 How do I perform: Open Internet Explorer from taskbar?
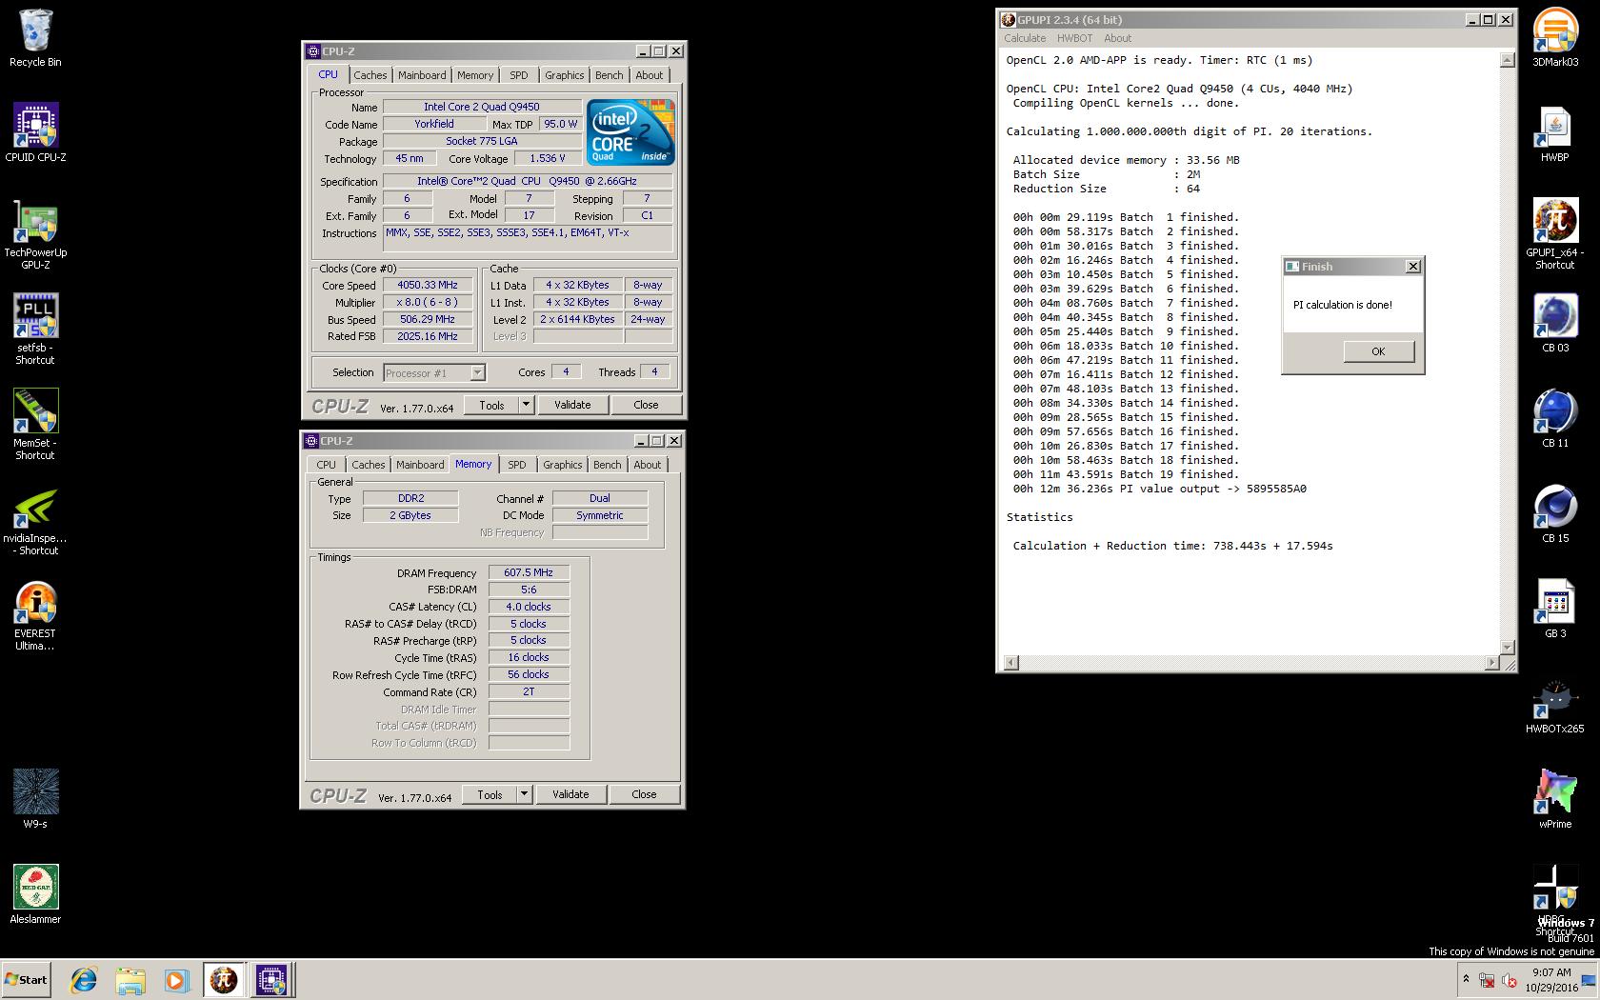84,980
